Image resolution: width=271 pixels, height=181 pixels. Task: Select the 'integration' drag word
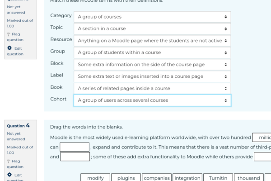(187, 178)
